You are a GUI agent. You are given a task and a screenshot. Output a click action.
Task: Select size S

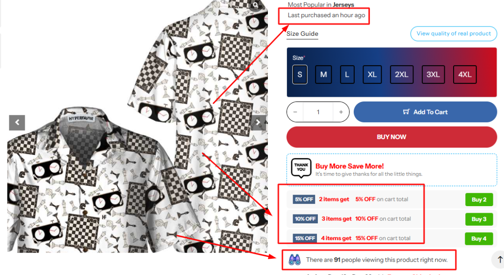pos(300,74)
